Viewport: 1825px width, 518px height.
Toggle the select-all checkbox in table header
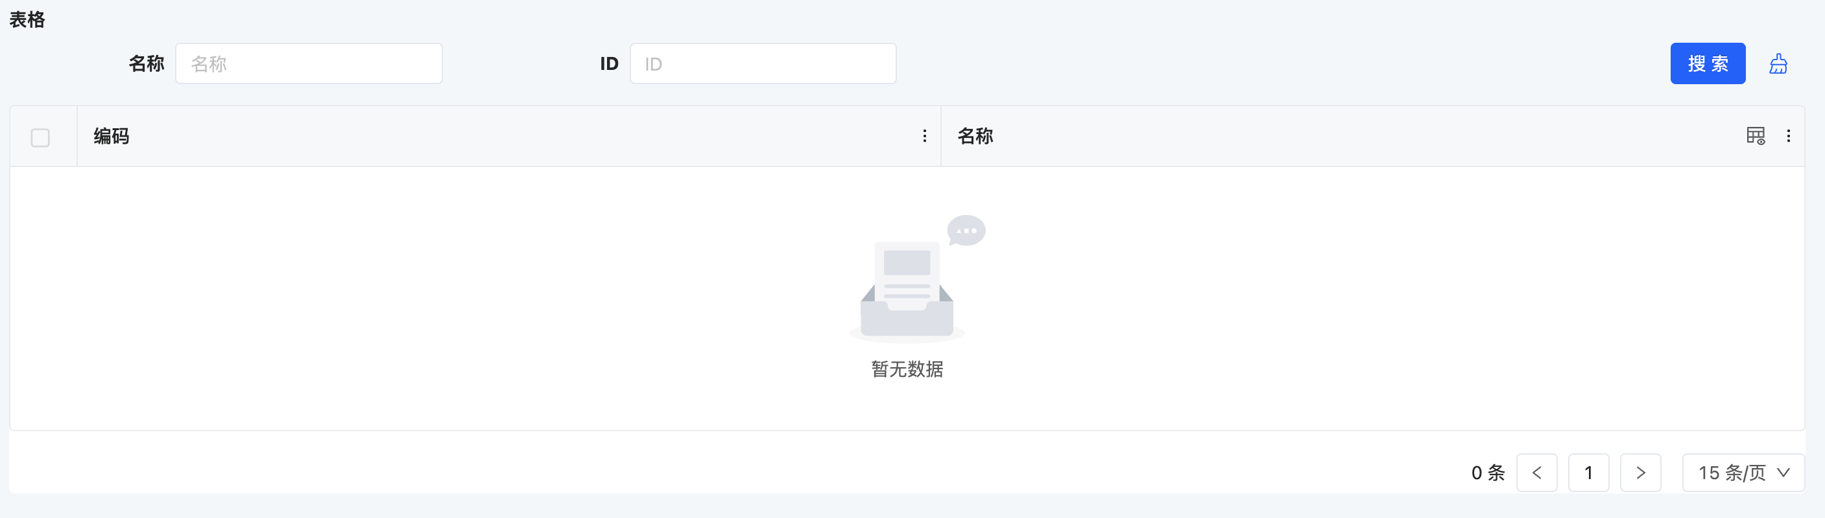coord(40,137)
